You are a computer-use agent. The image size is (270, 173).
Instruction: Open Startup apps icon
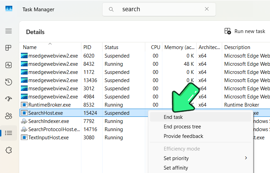click(9, 99)
